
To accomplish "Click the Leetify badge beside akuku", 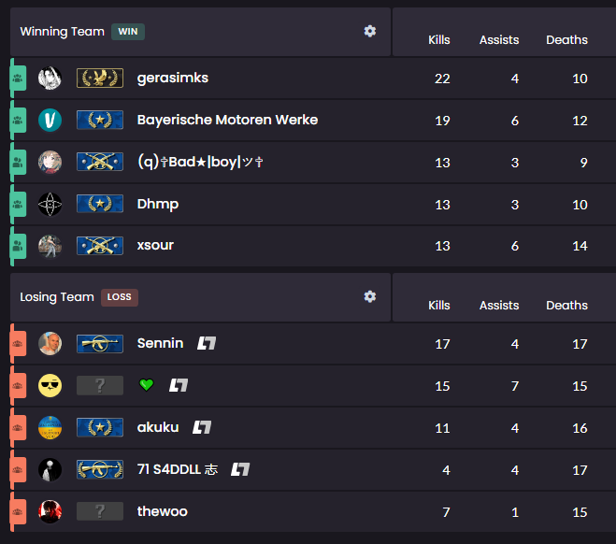I will [x=202, y=427].
